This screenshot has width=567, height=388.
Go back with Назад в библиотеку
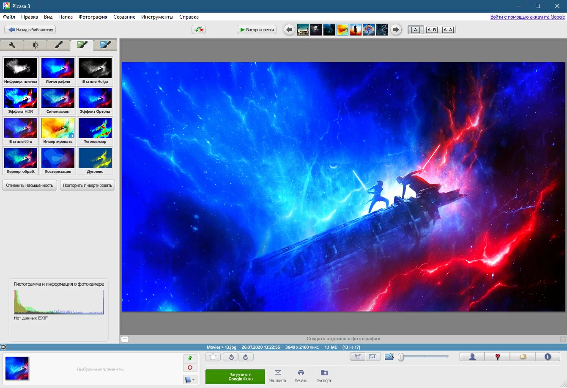tap(30, 30)
